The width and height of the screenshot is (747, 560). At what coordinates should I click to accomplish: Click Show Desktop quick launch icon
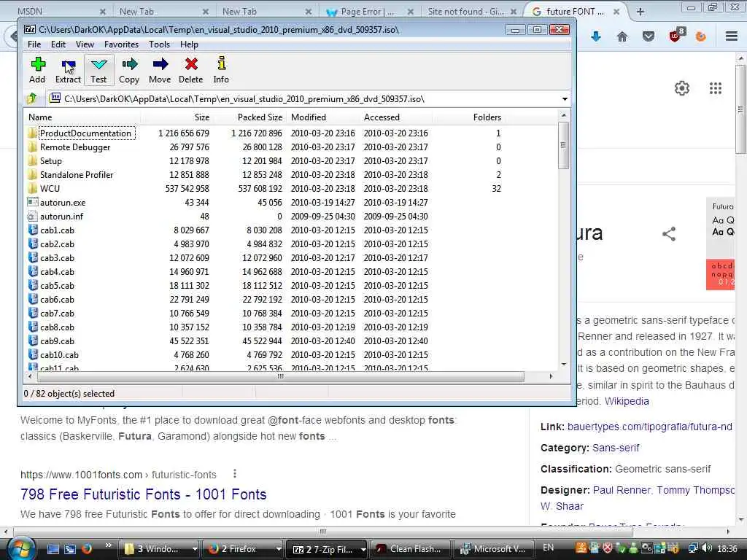(53, 548)
